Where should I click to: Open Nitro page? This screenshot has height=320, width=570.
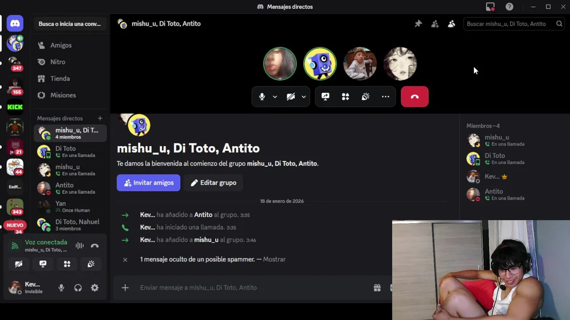click(70, 62)
